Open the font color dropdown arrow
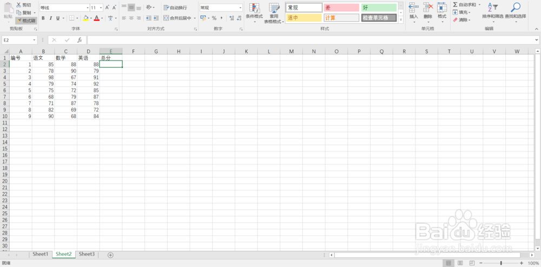 [102, 18]
